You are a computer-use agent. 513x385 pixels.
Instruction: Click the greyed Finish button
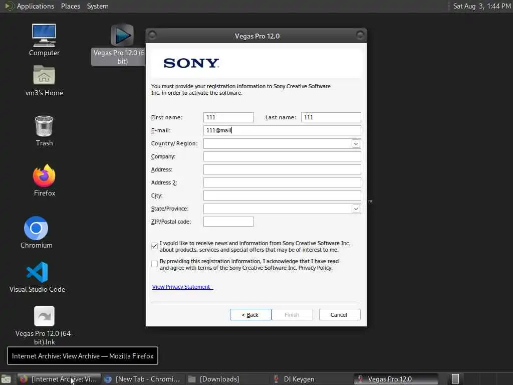[x=292, y=315]
